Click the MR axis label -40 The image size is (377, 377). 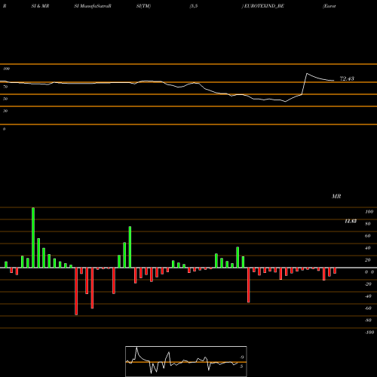(368, 296)
